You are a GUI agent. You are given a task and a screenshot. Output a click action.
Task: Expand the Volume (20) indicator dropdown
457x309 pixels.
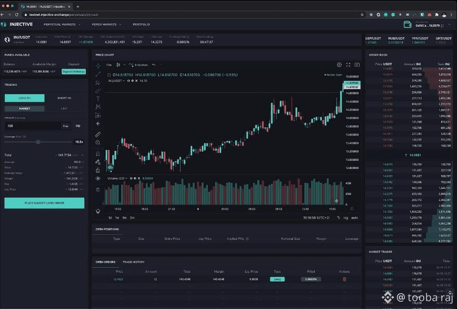(x=126, y=178)
